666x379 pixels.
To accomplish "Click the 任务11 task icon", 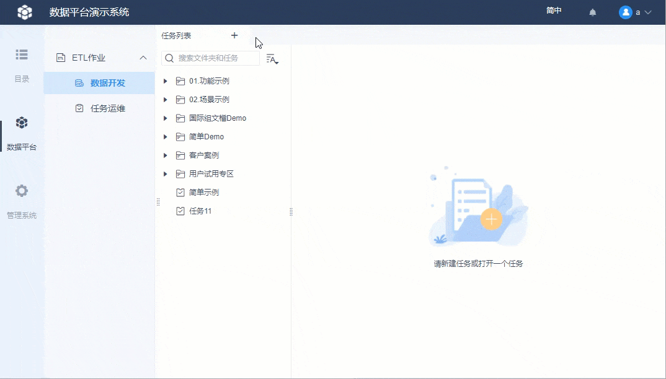I will pos(180,211).
